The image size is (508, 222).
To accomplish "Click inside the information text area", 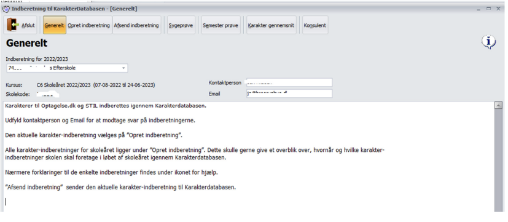I will (249, 157).
